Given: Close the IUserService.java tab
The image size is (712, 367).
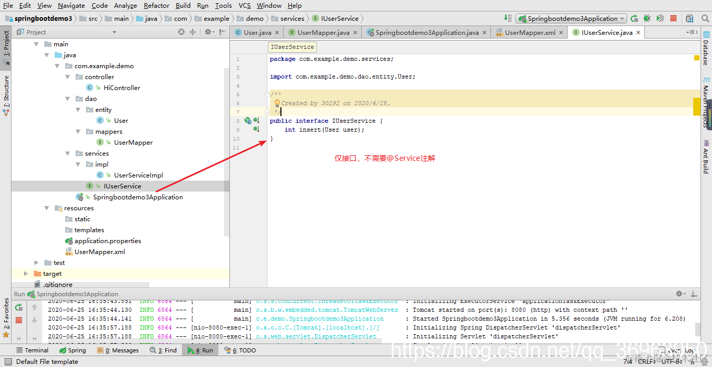Looking at the screenshot, I should tap(638, 32).
